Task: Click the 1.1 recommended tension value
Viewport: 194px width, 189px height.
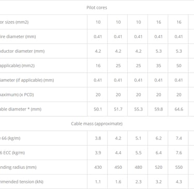Action: tap(98, 182)
